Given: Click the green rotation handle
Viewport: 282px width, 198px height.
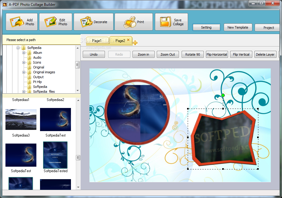Looking at the screenshot, I should (x=223, y=95).
